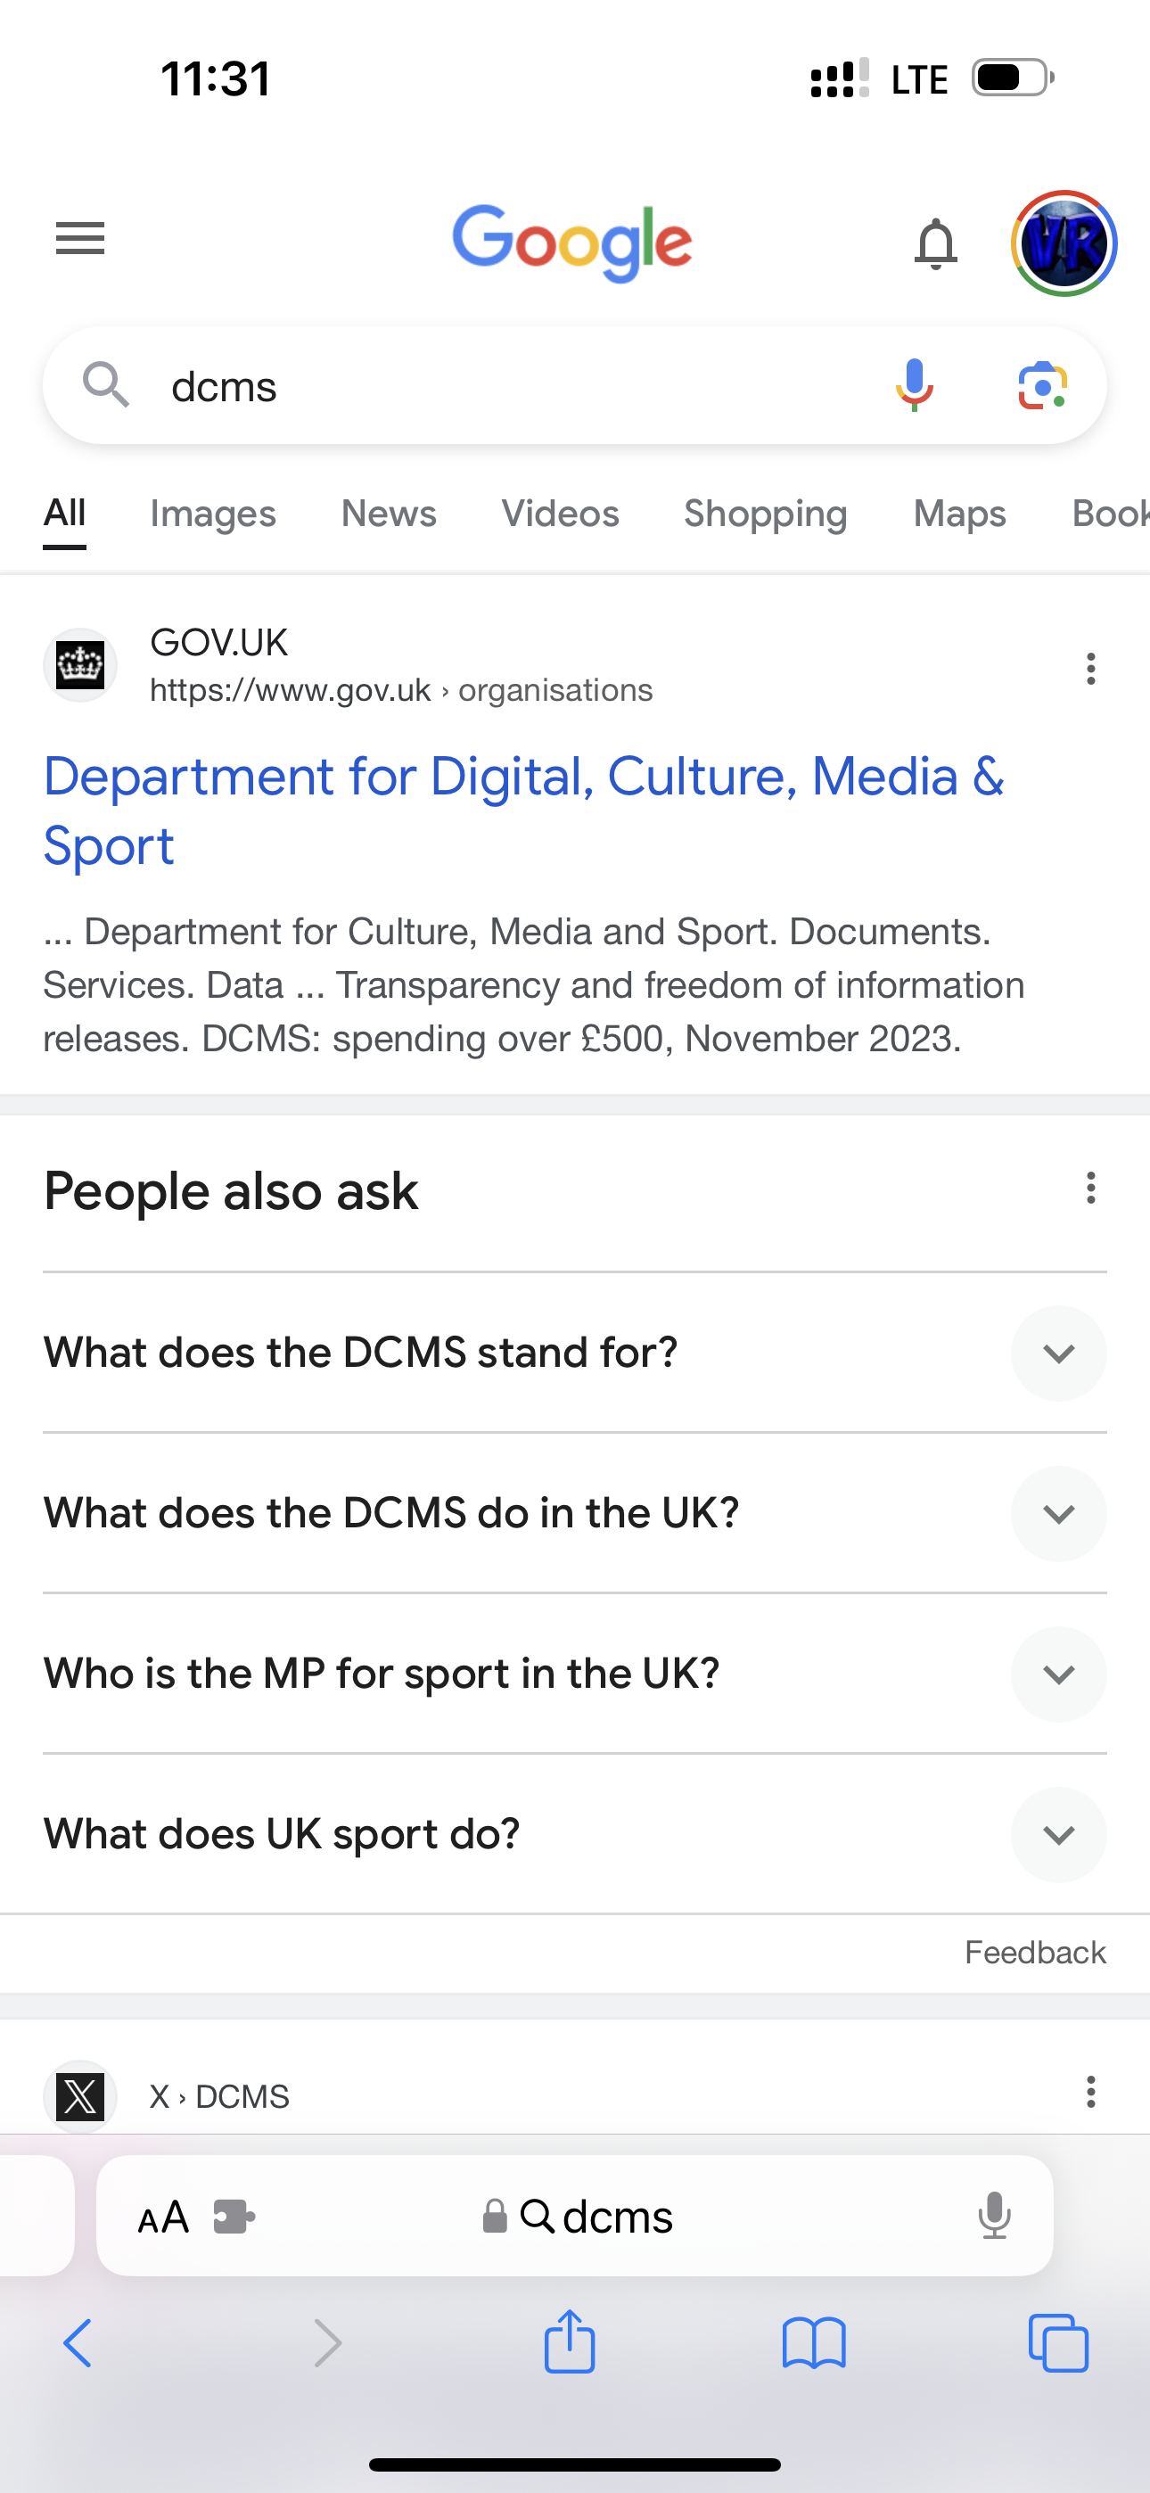Screen dimensions: 1150x2493
Task: Show Safari open tabs overview
Action: [1058, 2343]
